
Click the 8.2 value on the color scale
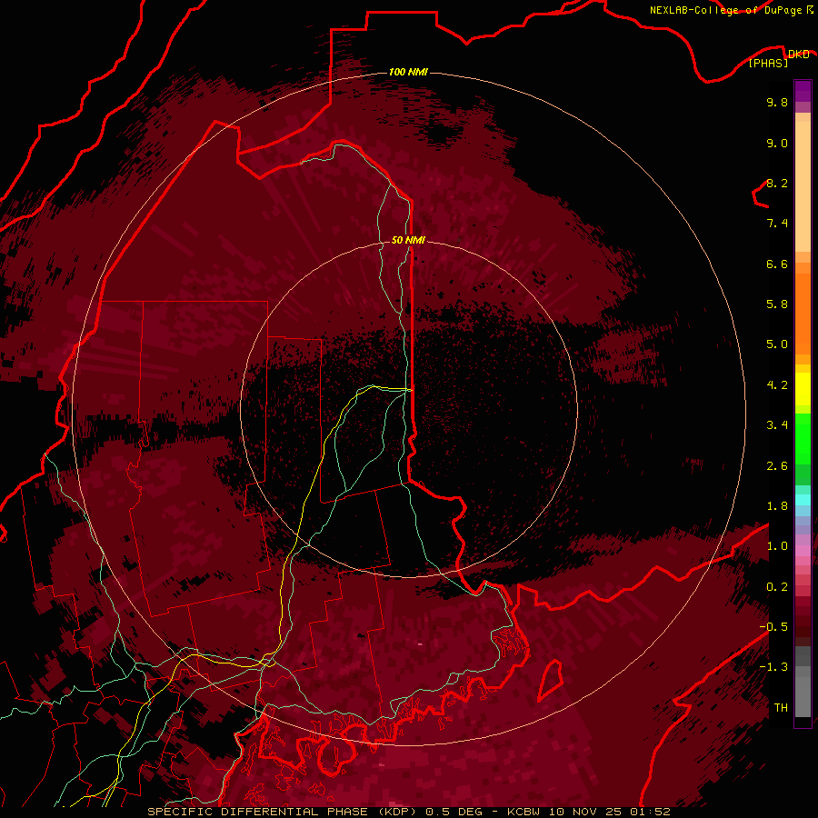tap(777, 183)
